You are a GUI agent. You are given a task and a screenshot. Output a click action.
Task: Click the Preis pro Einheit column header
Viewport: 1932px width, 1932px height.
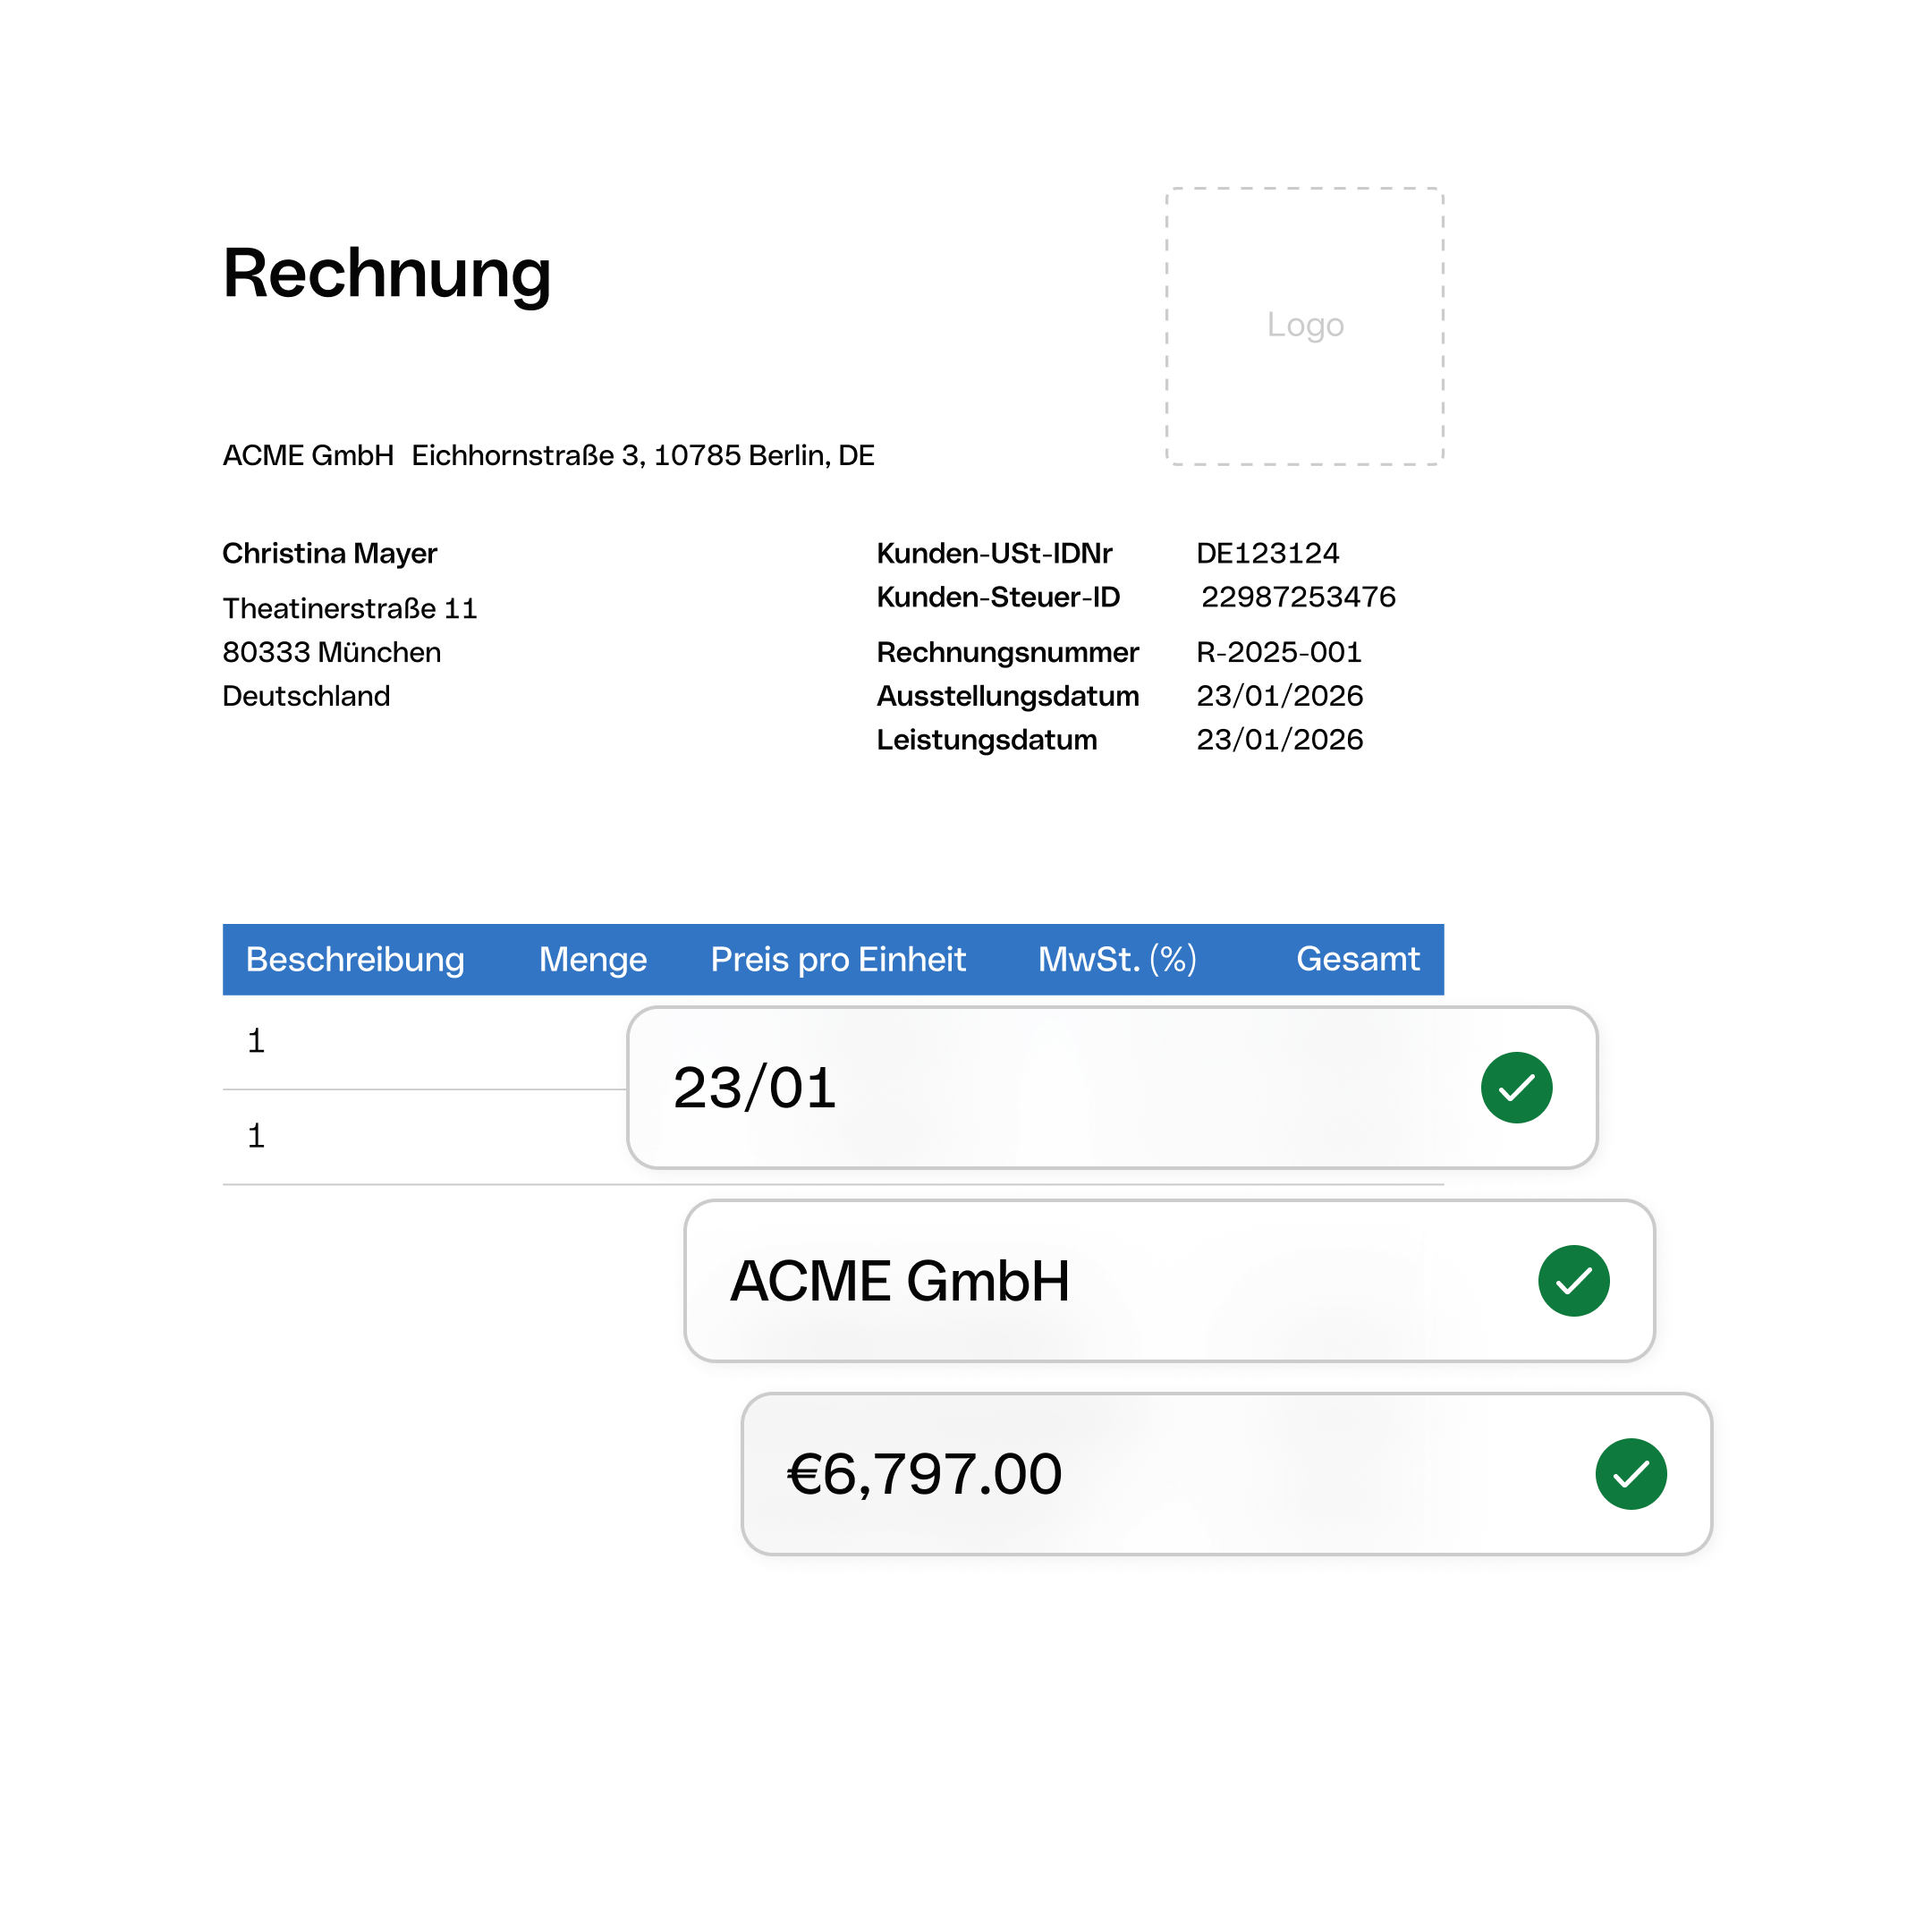[838, 959]
